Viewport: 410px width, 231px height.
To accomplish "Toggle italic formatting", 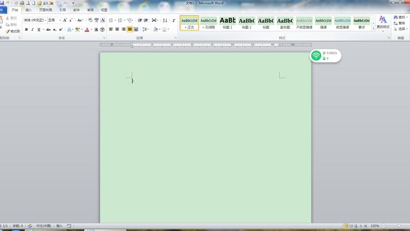I will click(33, 30).
